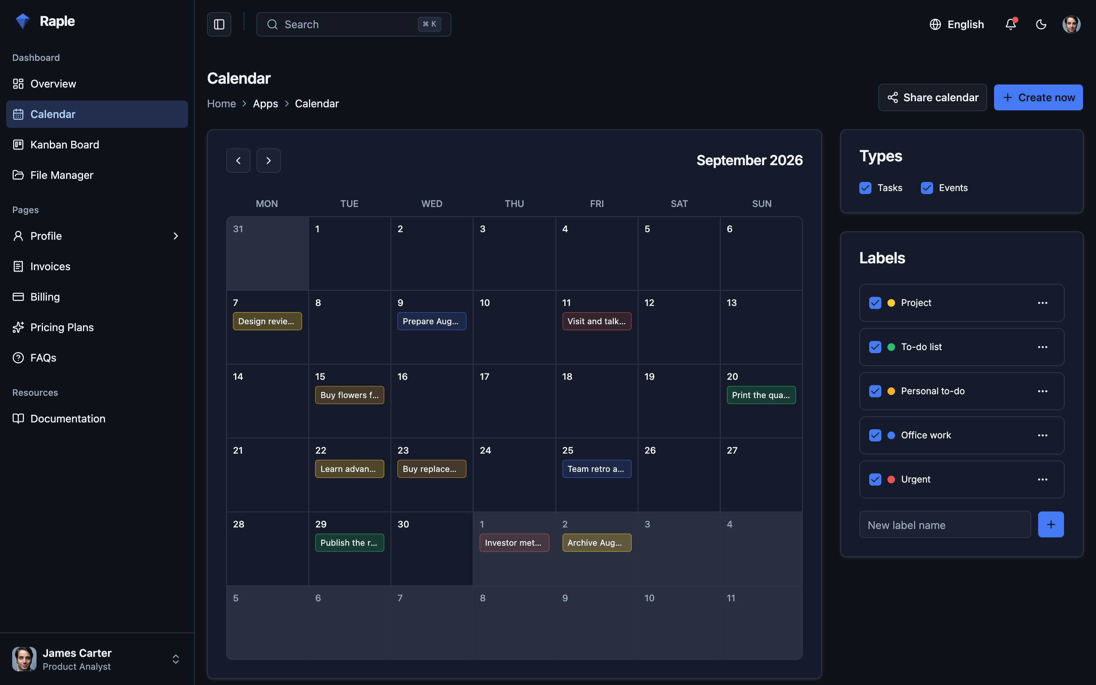Open Pricing Plans page
Viewport: 1096px width, 685px height.
click(97, 327)
